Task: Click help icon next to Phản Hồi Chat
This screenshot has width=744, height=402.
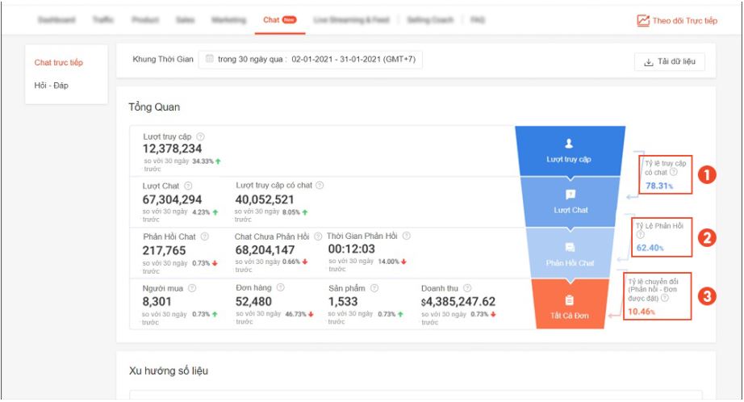Action: 204,237
